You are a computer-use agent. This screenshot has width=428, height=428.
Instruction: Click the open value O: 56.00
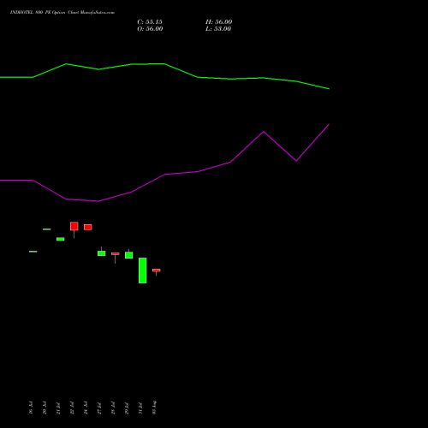point(150,29)
